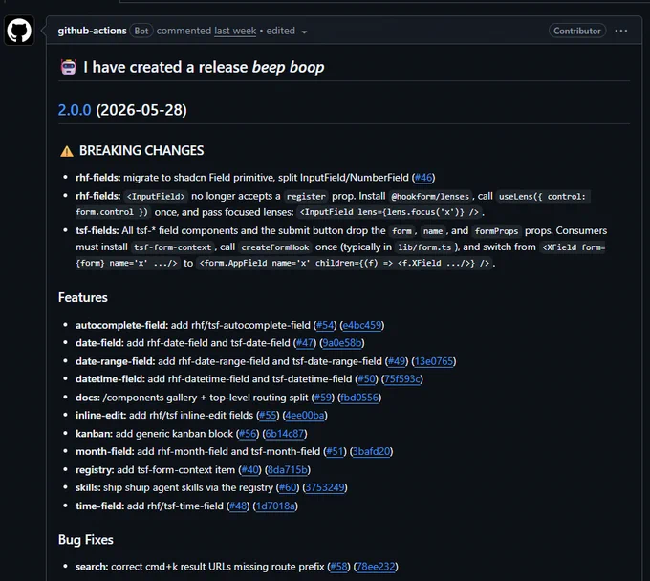
Task: Click the '@hookform/lenses' code snippet
Action: click(x=430, y=197)
